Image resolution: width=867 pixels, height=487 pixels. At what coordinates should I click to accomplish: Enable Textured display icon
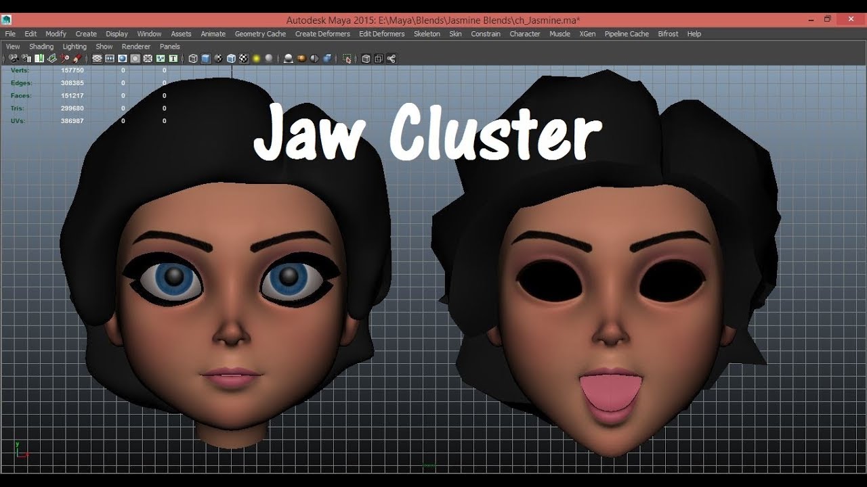click(x=244, y=59)
